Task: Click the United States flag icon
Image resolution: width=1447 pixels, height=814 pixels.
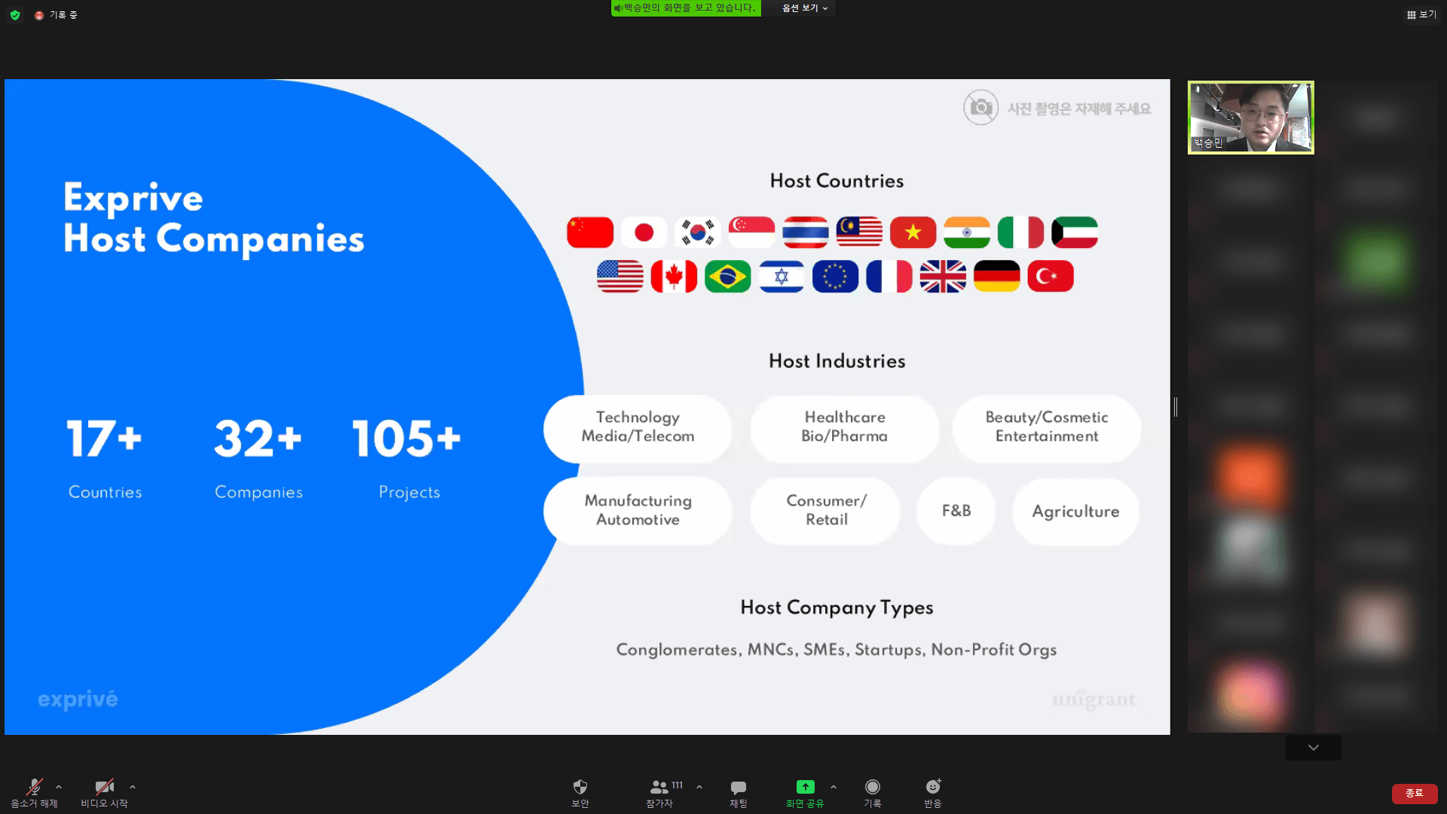Action: [x=620, y=276]
